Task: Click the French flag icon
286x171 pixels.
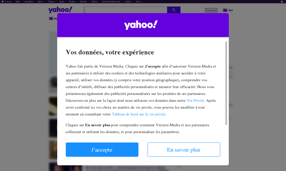Action: click(x=282, y=2)
